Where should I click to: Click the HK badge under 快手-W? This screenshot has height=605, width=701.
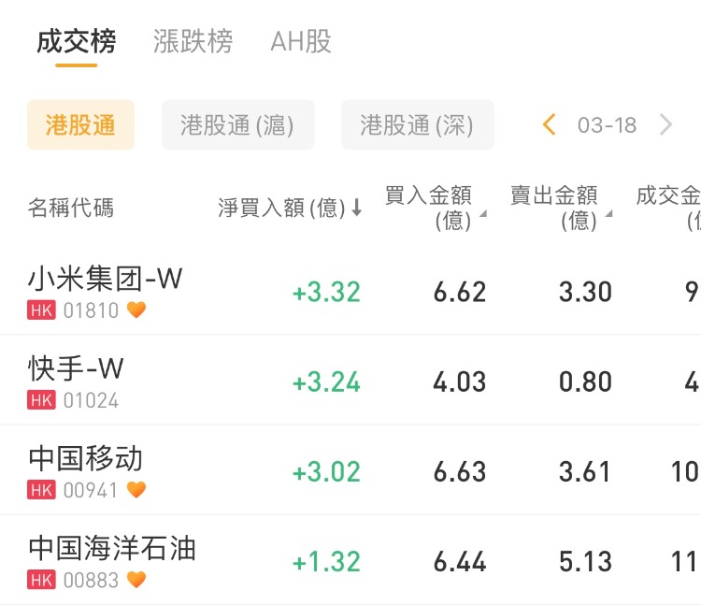[x=41, y=400]
